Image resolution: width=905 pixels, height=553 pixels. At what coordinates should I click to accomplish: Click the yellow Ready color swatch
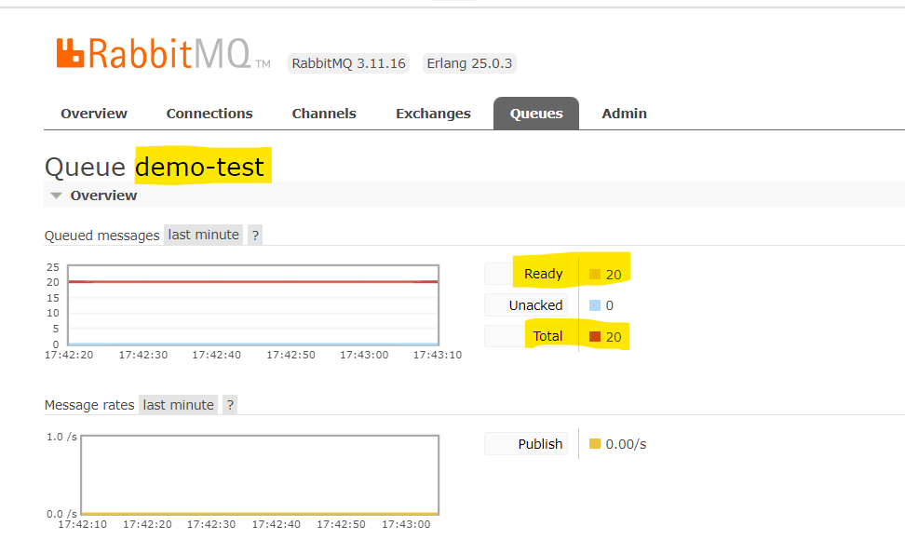coord(595,275)
